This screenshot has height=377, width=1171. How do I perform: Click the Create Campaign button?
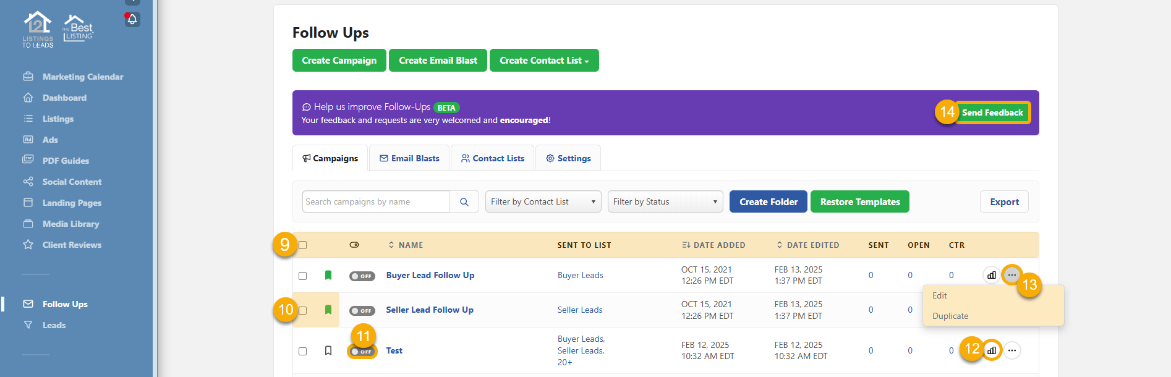339,61
